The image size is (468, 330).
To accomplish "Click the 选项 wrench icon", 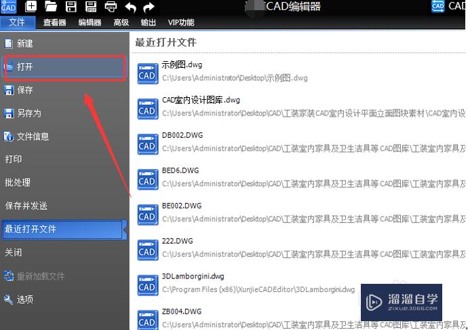I will (8, 299).
